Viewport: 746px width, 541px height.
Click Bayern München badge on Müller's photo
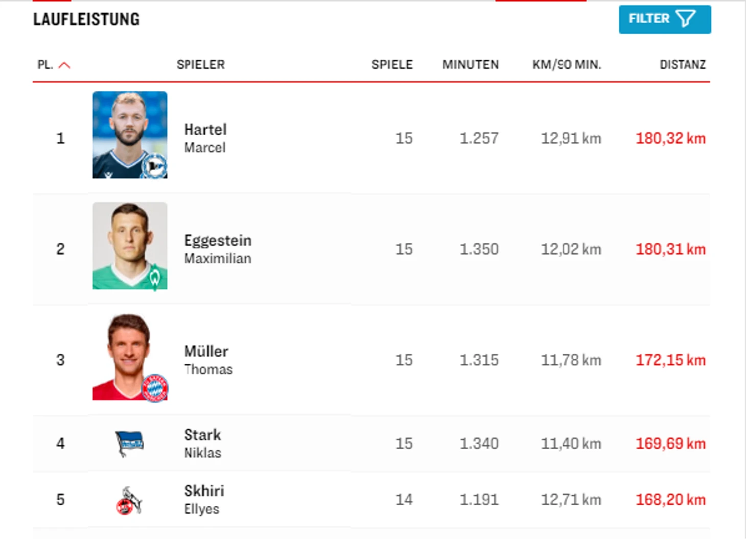pos(155,388)
